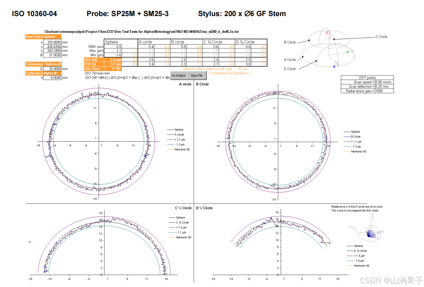Click the A circle column header in table
The width and height of the screenshot is (424, 287).
(x=154, y=42)
